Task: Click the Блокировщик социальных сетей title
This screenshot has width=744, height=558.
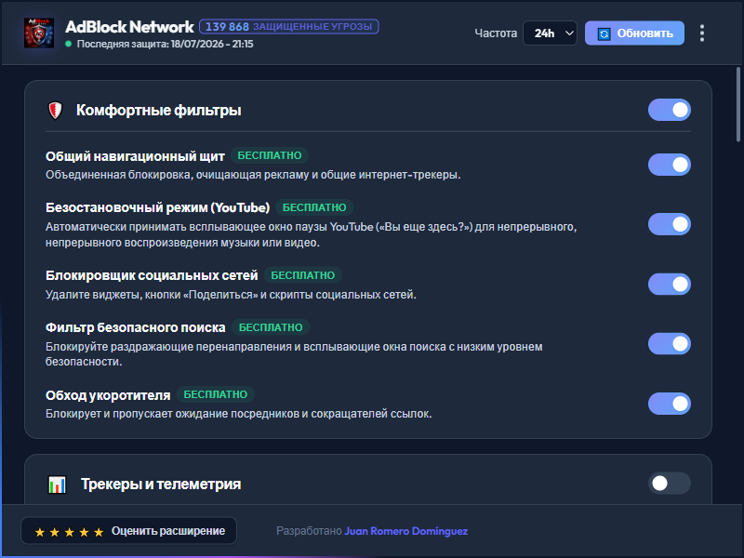Action: pyautogui.click(x=152, y=275)
